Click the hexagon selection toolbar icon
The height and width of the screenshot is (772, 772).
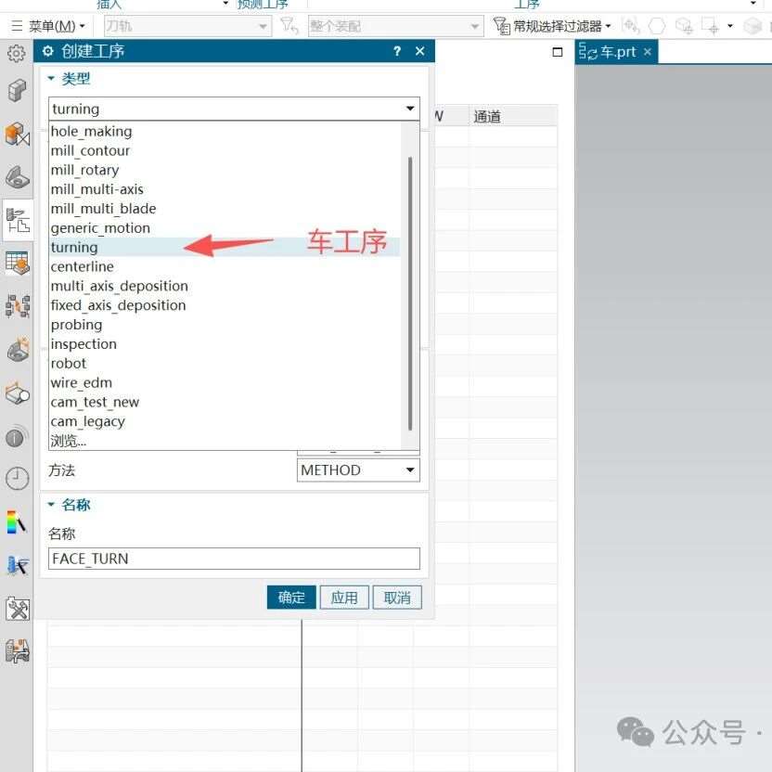657,26
